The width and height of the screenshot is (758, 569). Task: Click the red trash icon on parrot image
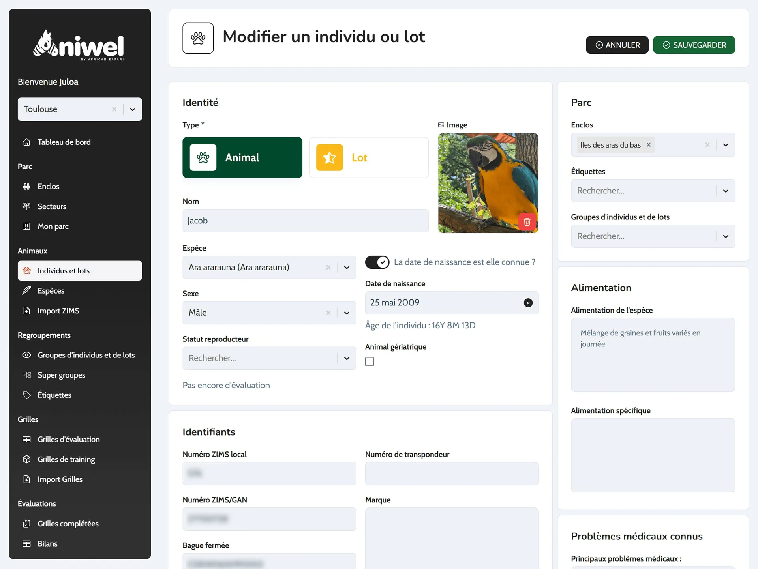coord(527,222)
